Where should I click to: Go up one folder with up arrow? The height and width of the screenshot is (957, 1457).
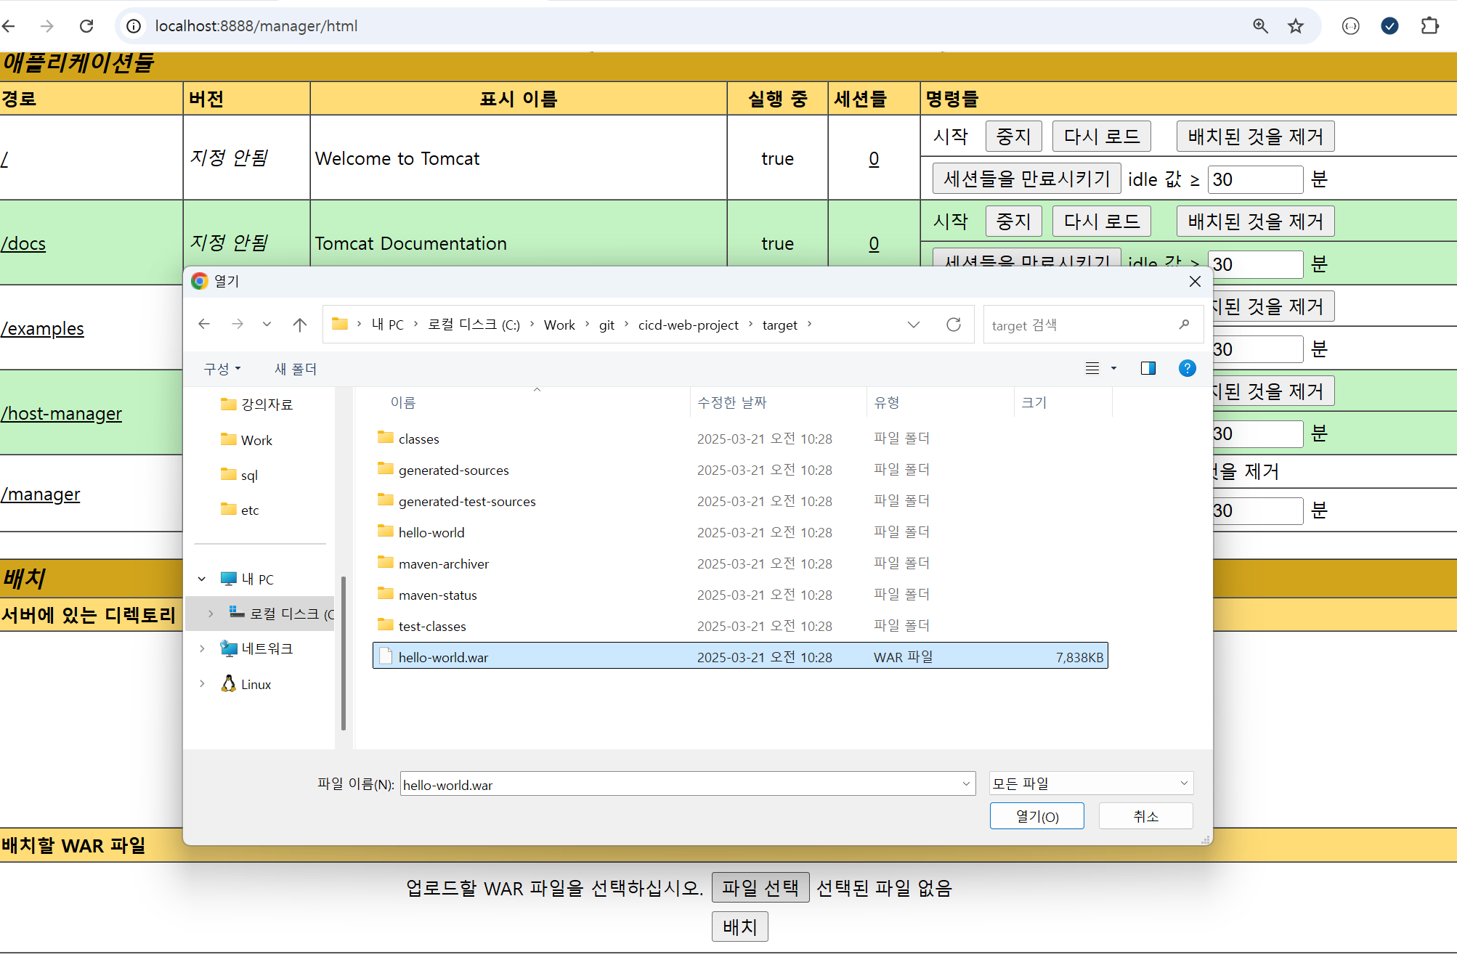[299, 325]
